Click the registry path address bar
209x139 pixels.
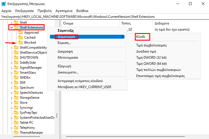(104, 17)
